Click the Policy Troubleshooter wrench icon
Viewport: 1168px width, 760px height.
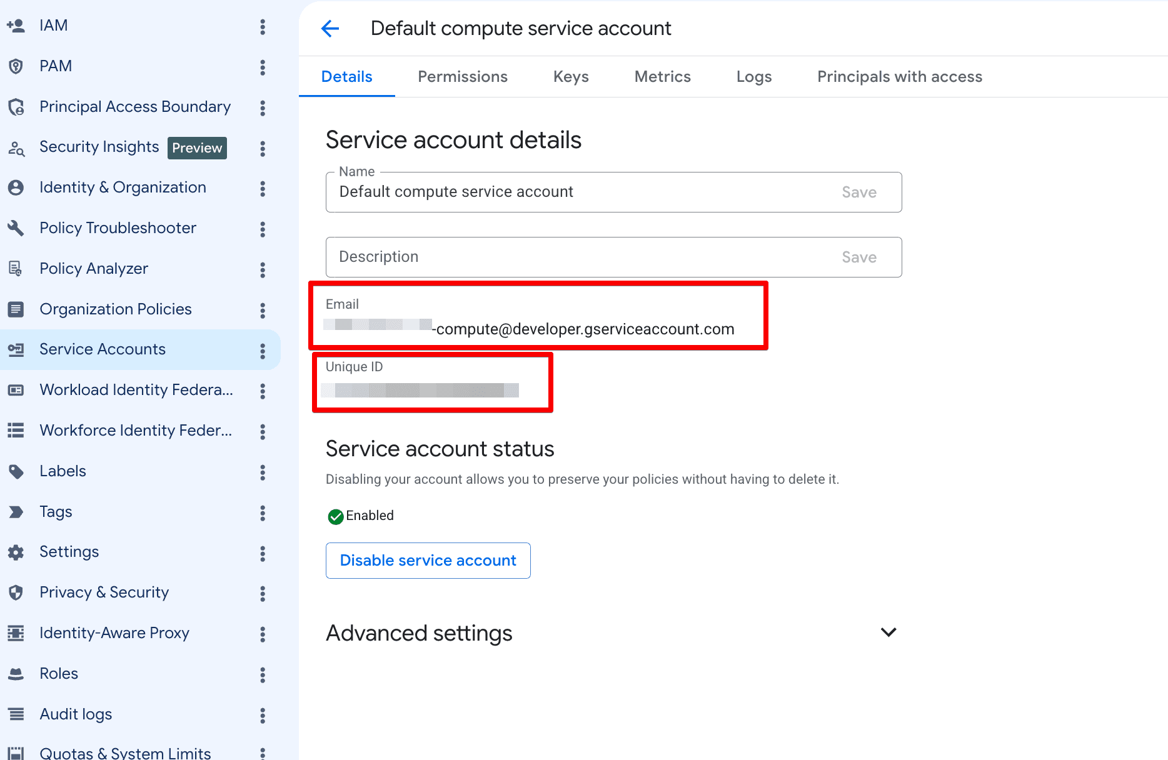(x=16, y=228)
